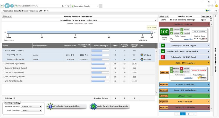
Task: Expand Web Portal group
Action: click(x=4, y=81)
